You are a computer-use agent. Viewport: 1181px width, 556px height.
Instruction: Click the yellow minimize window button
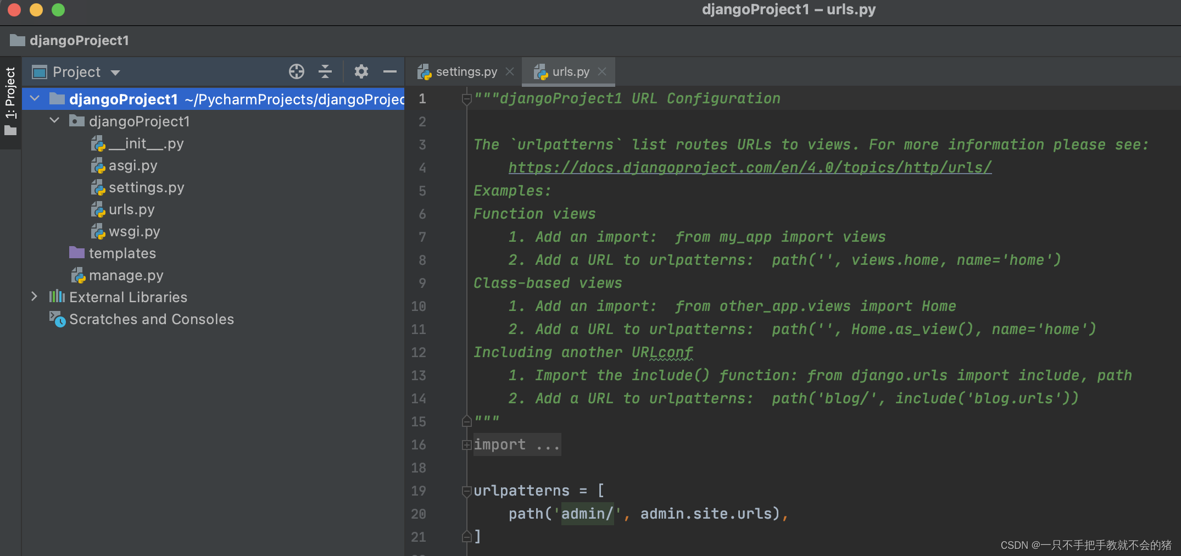(x=36, y=10)
